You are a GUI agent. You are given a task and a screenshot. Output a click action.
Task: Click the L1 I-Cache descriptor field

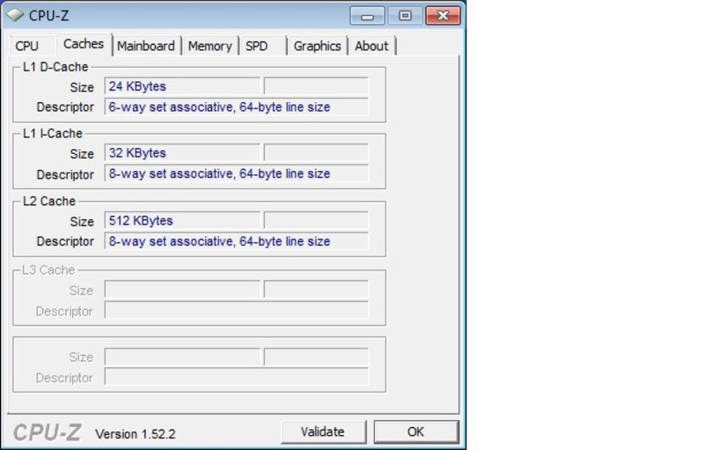click(x=236, y=173)
